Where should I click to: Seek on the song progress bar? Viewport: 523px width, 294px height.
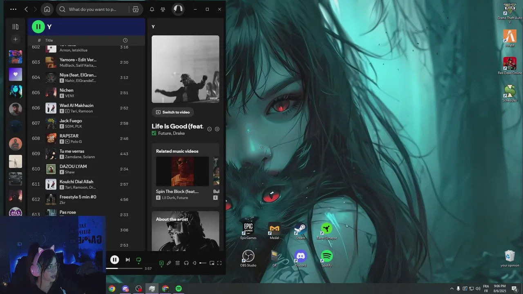(124, 268)
